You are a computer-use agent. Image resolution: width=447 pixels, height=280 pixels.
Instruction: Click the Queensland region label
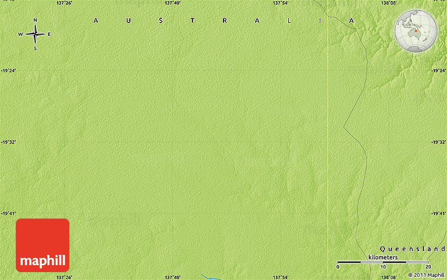[412, 249]
